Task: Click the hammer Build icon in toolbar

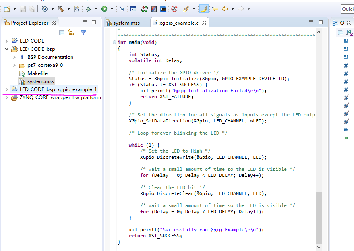Action: click(60, 9)
